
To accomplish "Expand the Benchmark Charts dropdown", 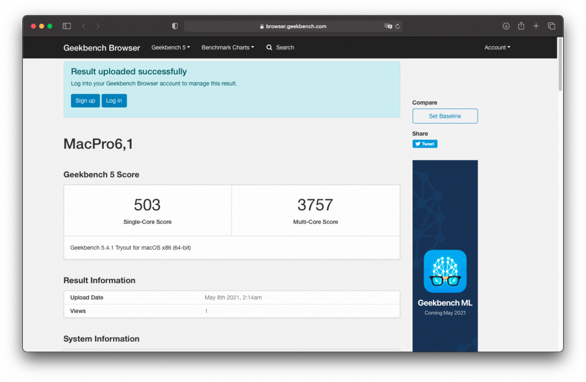I will coord(227,47).
